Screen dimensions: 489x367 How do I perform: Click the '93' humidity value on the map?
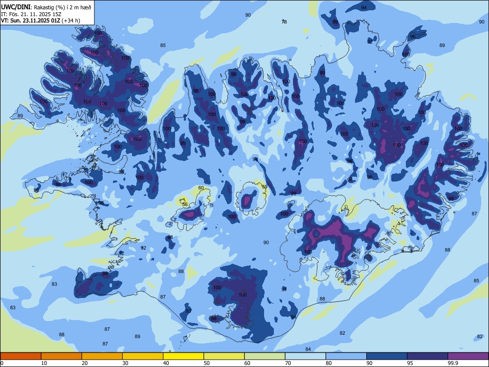coord(188,311)
